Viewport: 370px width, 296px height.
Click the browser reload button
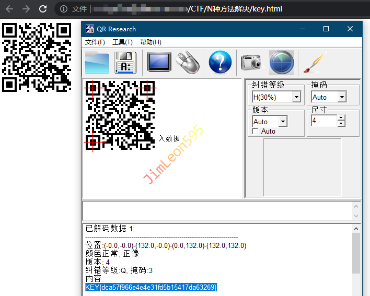tap(43, 9)
